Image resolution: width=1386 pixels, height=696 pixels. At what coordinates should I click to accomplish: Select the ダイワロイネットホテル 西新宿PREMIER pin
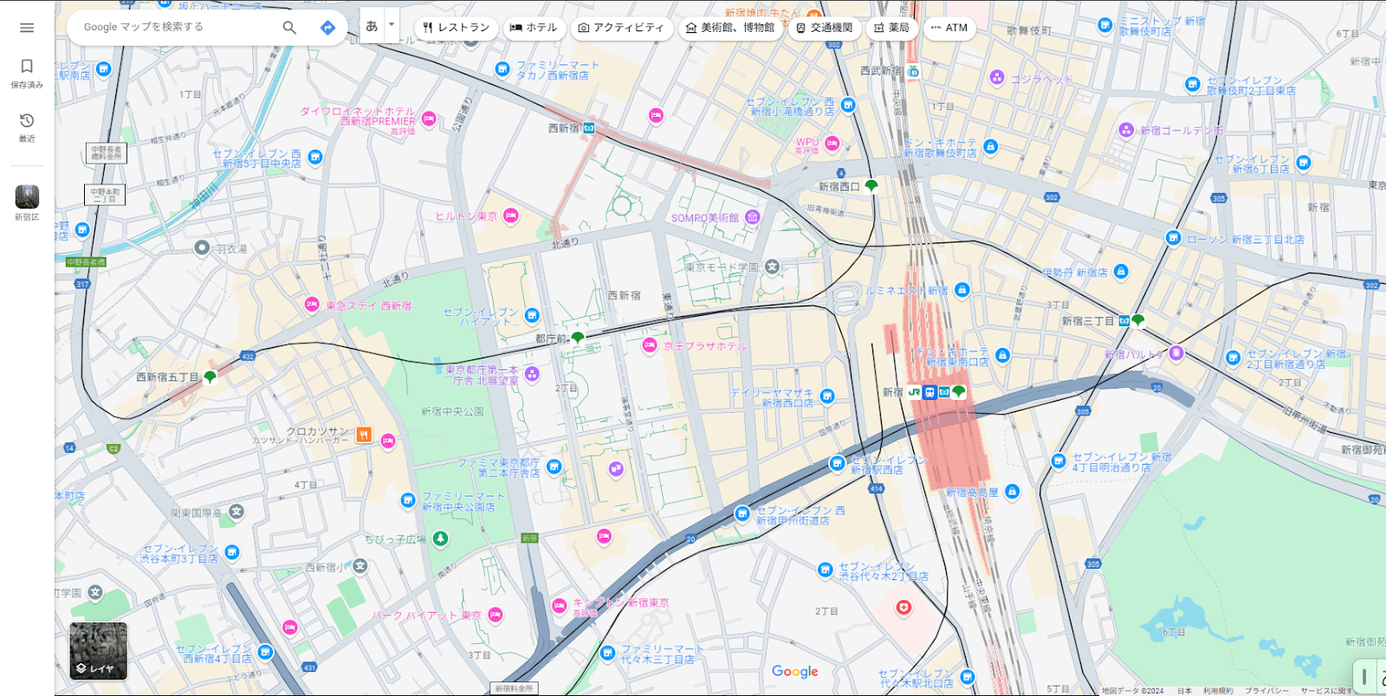(x=429, y=119)
